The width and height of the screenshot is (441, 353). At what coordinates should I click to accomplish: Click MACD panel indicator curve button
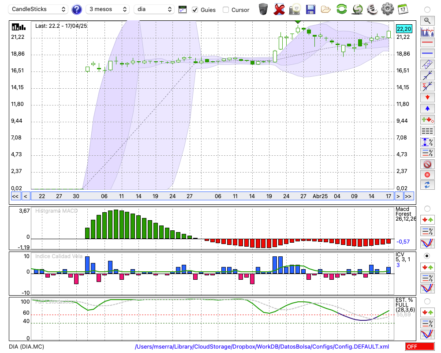pyautogui.click(x=427, y=243)
